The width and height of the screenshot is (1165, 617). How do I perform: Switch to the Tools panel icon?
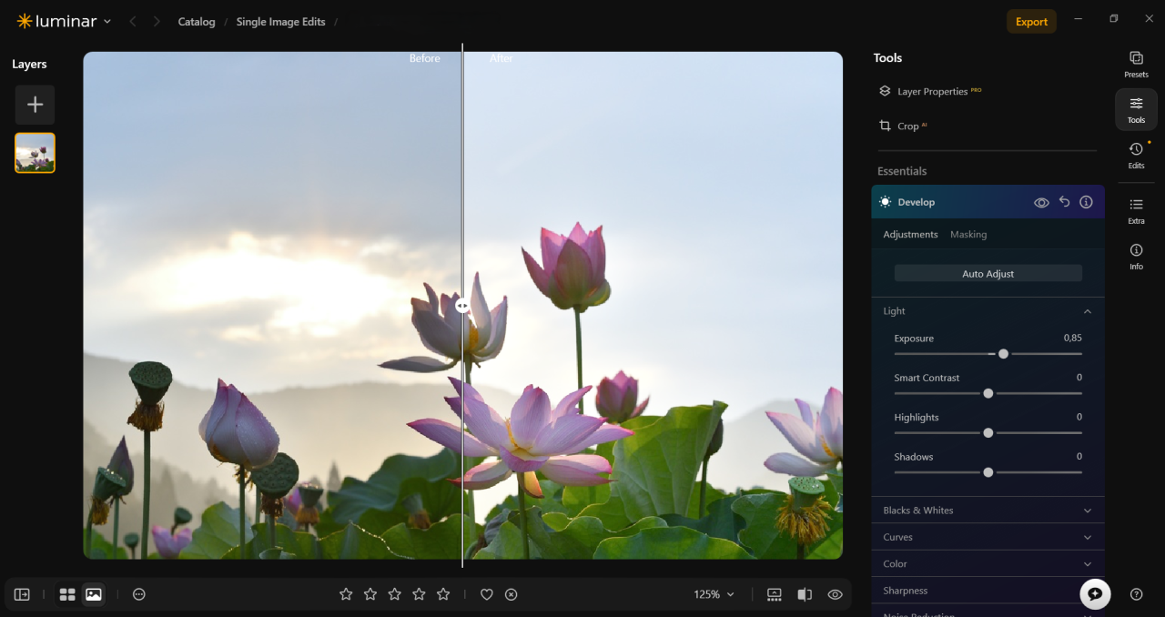1136,109
